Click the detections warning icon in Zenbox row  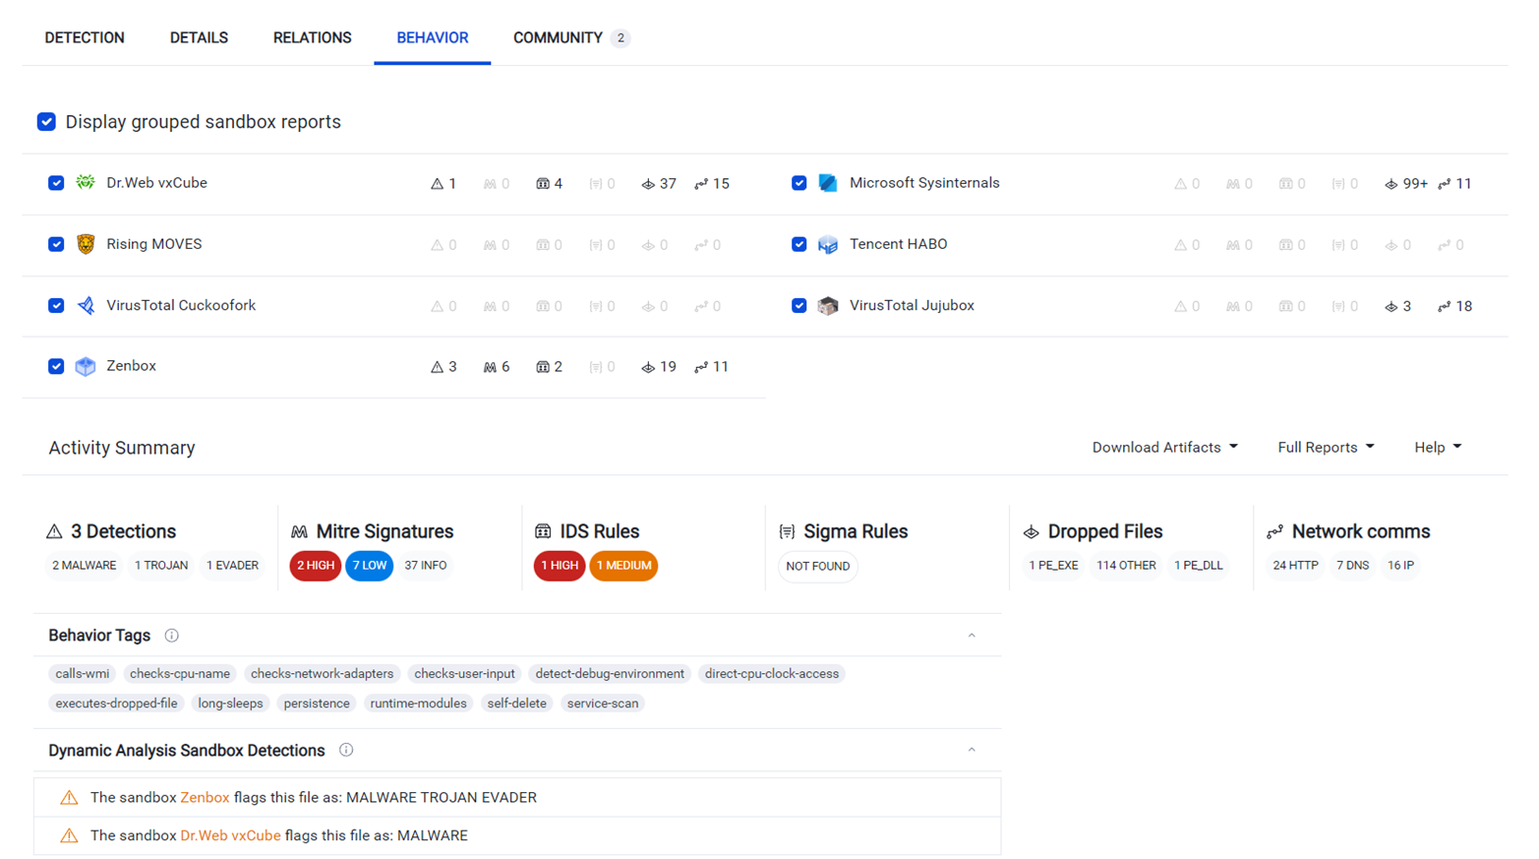[437, 367]
